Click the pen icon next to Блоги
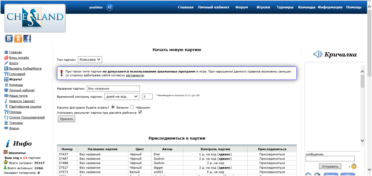Screen dimensions: 372x176 click(x=6, y=63)
